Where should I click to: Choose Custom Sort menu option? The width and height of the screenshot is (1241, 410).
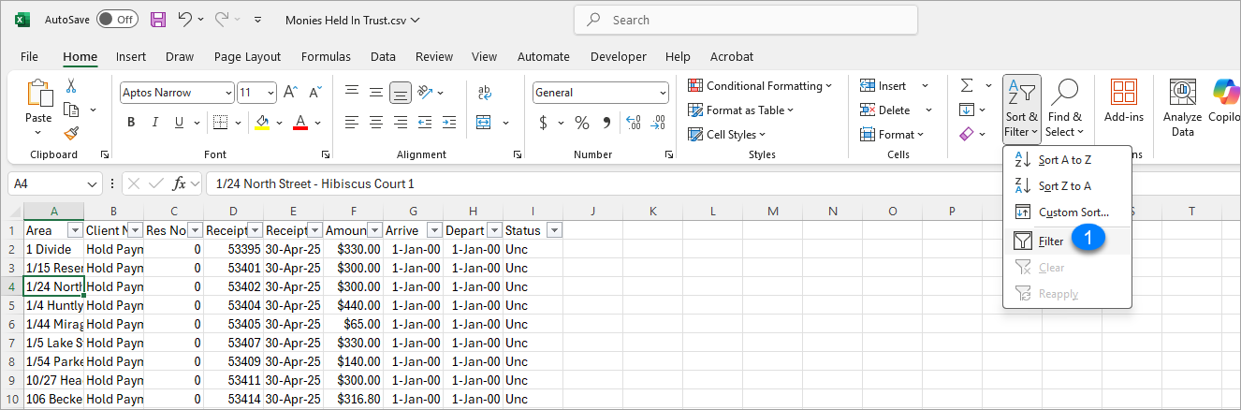coord(1073,212)
